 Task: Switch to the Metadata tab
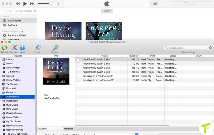(x=68, y=129)
